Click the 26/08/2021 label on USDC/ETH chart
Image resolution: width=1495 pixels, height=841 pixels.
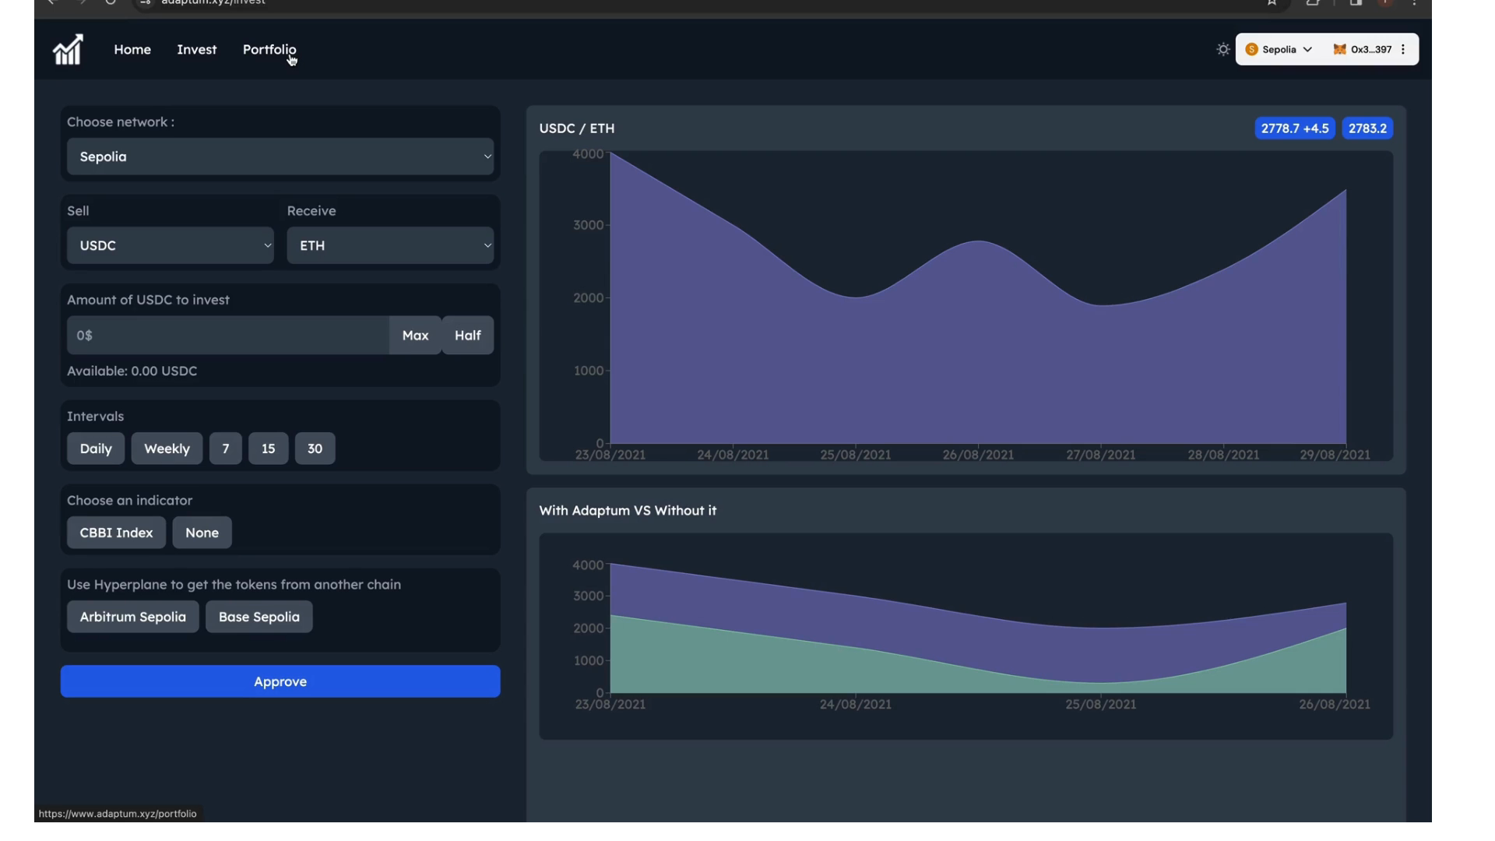pos(978,455)
